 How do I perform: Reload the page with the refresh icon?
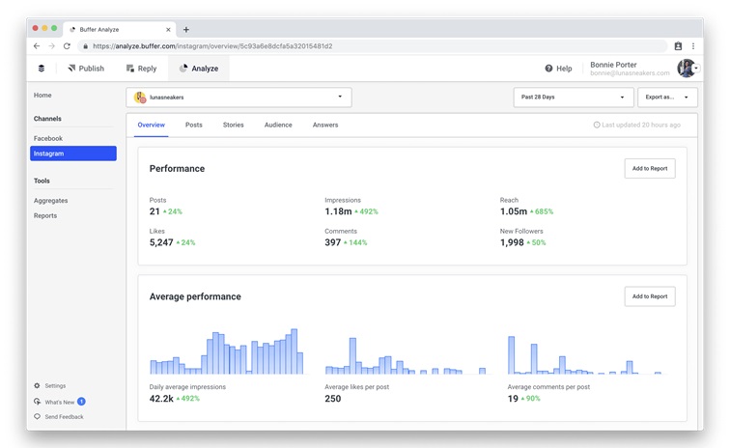pyautogui.click(x=67, y=46)
